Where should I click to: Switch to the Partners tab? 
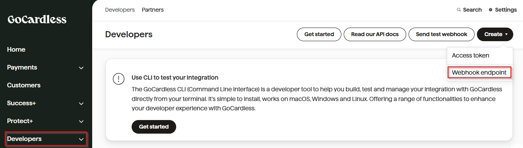[x=153, y=10]
